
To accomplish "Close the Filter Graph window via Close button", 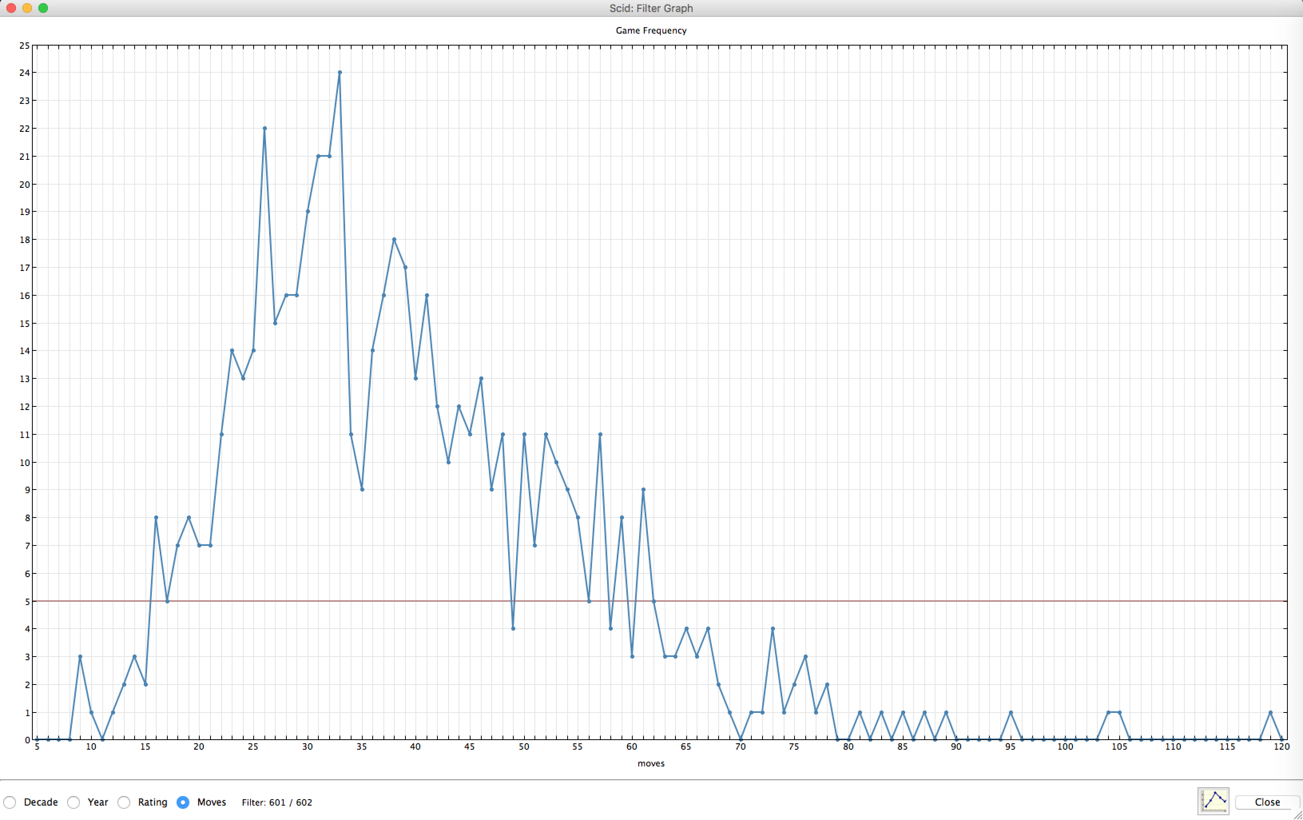I will 1267,802.
